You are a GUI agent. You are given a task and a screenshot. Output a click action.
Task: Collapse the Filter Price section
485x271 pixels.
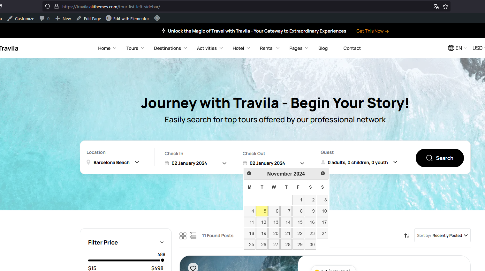click(x=162, y=243)
